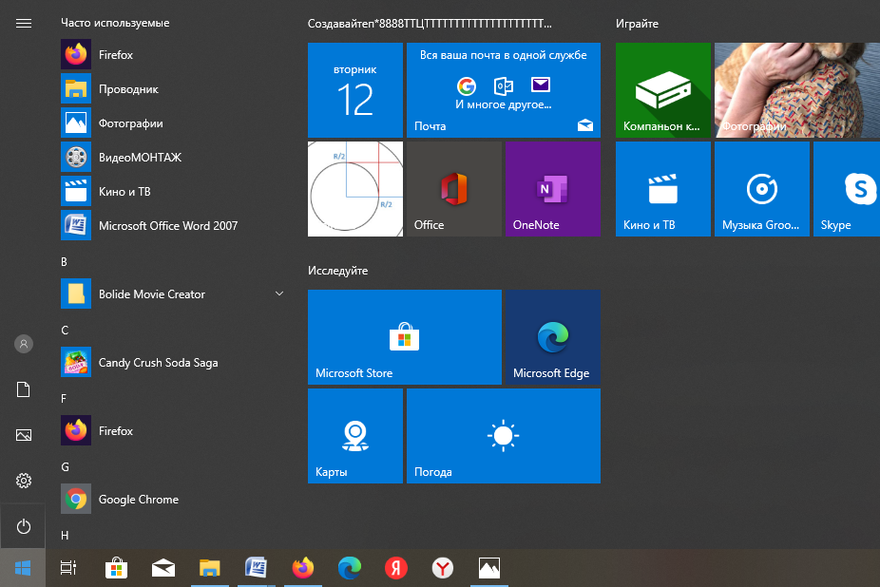Screen dimensions: 880x587
Task: Open the Office tile
Action: click(454, 189)
